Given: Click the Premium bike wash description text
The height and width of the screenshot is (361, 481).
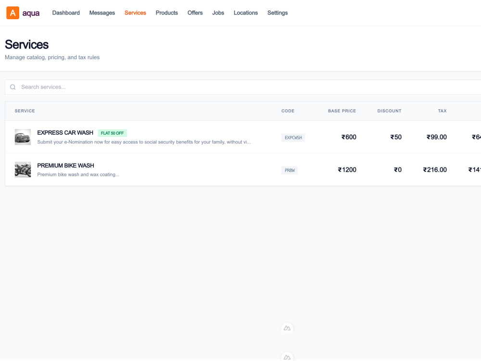Looking at the screenshot, I should click(78, 175).
